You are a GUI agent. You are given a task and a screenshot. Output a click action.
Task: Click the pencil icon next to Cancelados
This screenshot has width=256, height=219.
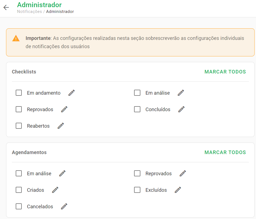(x=64, y=206)
